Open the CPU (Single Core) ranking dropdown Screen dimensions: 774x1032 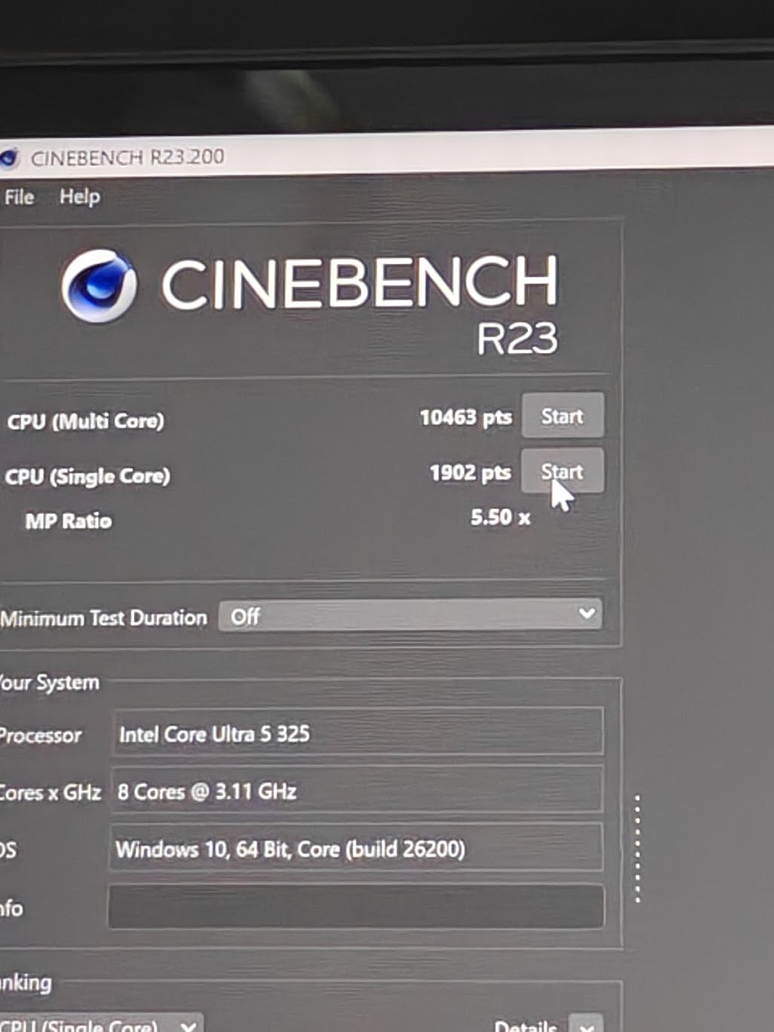tap(100, 1024)
